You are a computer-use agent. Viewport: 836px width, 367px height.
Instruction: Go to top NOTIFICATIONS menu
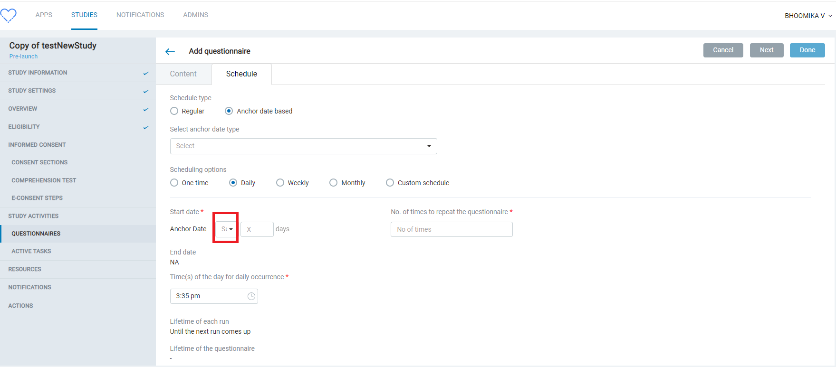[x=140, y=15]
